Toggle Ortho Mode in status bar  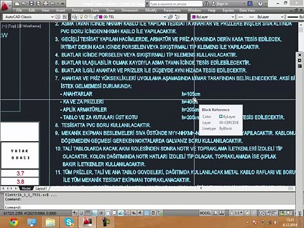(94, 213)
